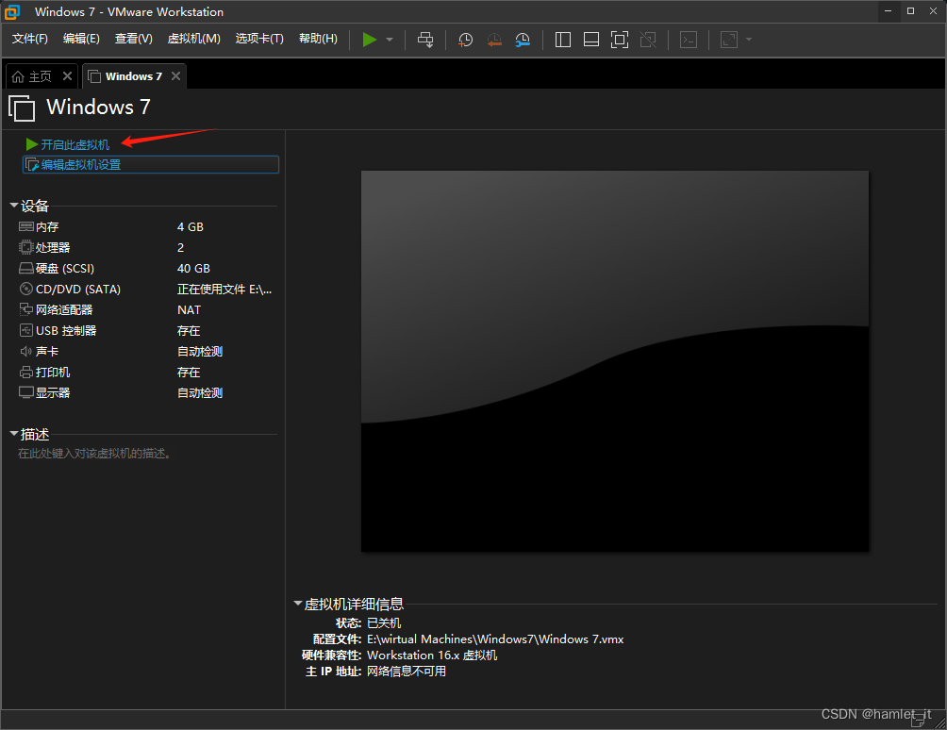Click 编辑虚拟机设置 link
The width and height of the screenshot is (947, 730).
(x=151, y=165)
